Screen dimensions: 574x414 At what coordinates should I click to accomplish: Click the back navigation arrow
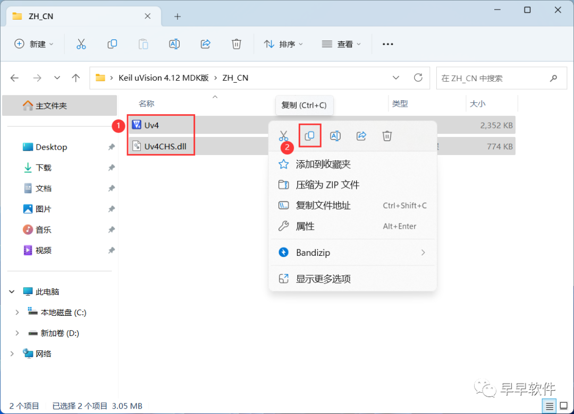pyautogui.click(x=14, y=77)
